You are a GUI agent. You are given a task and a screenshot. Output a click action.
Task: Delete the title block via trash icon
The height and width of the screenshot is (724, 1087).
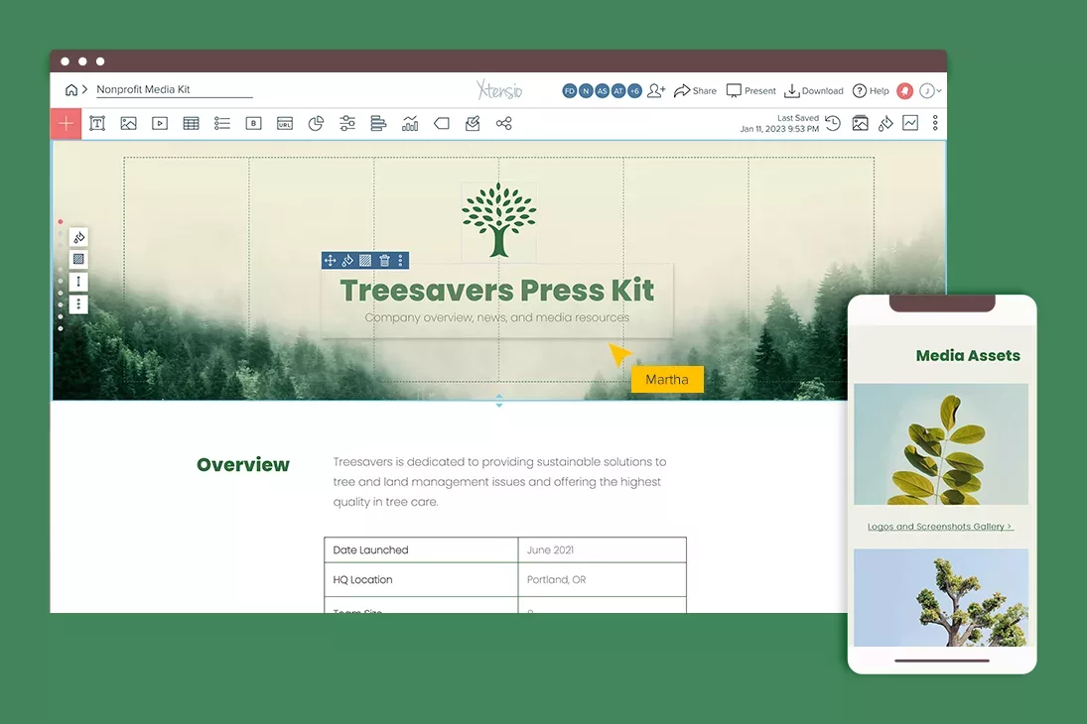[382, 260]
